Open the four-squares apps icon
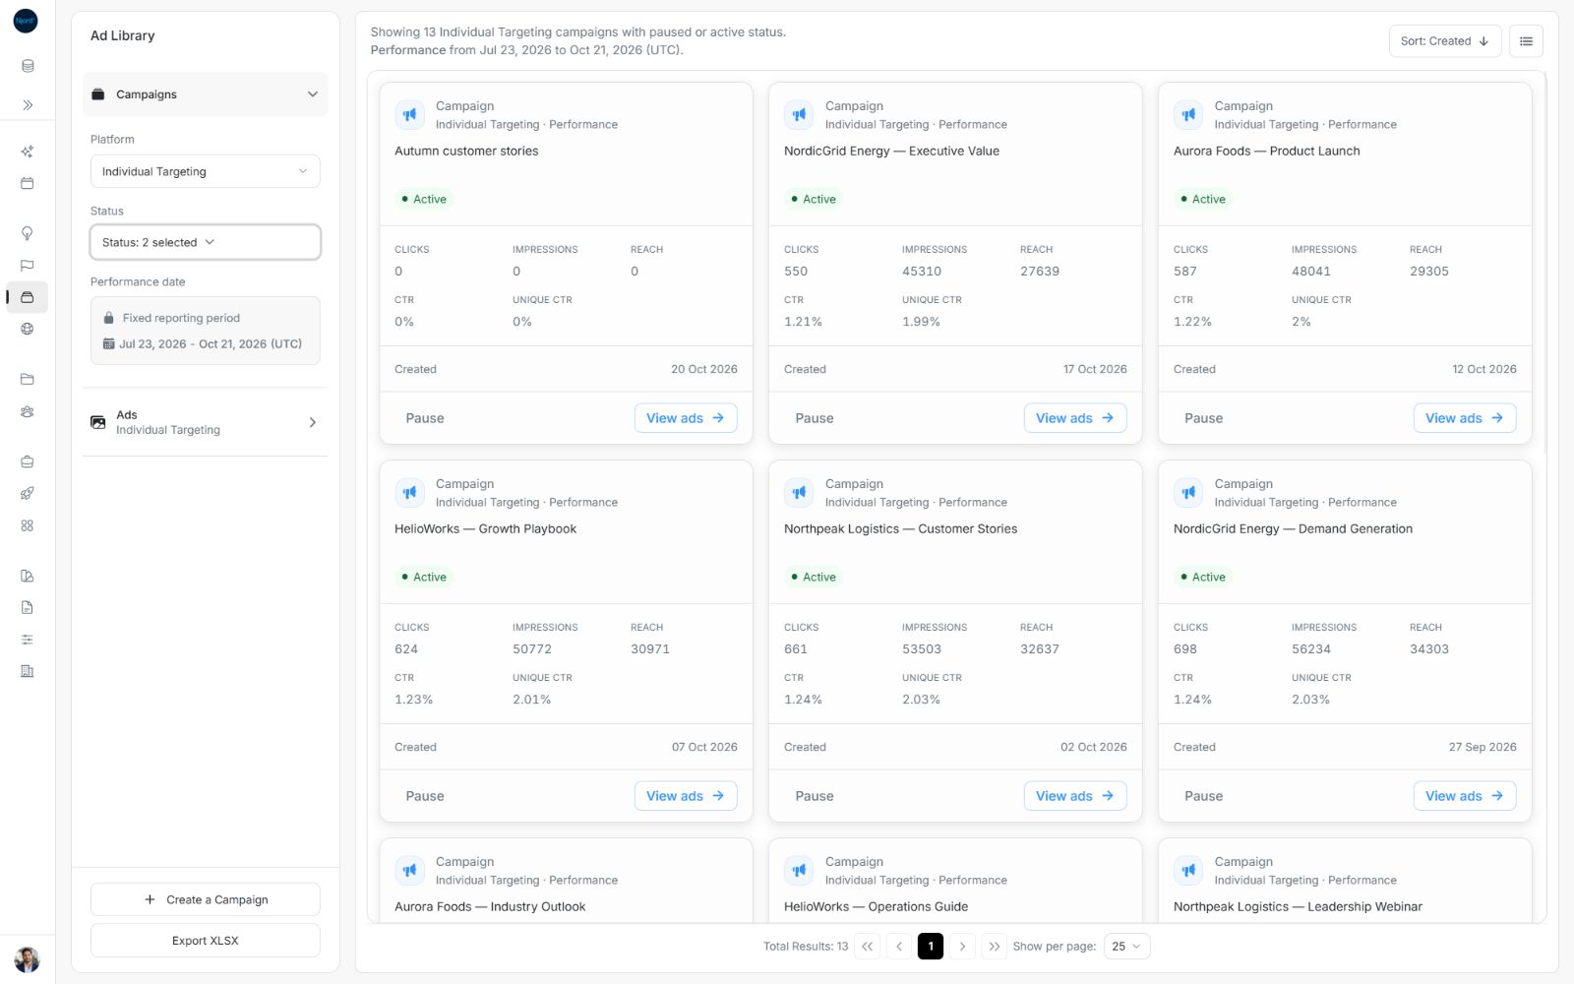Viewport: 1574px width, 984px height. coord(28,525)
